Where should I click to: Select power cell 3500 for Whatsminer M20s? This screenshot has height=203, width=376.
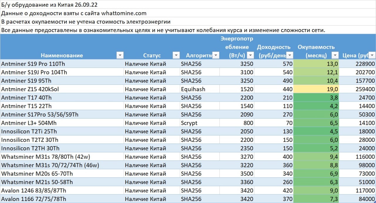pos(237,174)
